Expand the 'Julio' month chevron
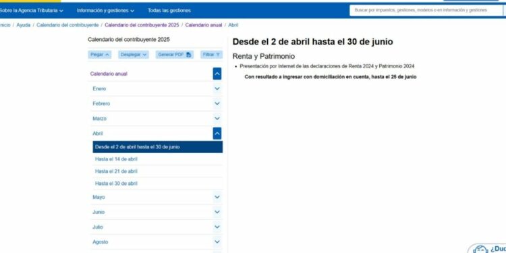 [217, 227]
